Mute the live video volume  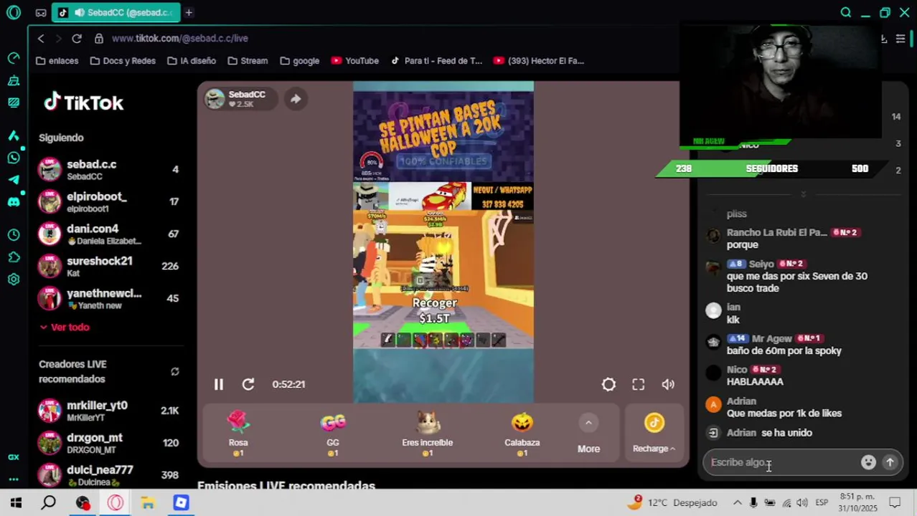tap(668, 384)
